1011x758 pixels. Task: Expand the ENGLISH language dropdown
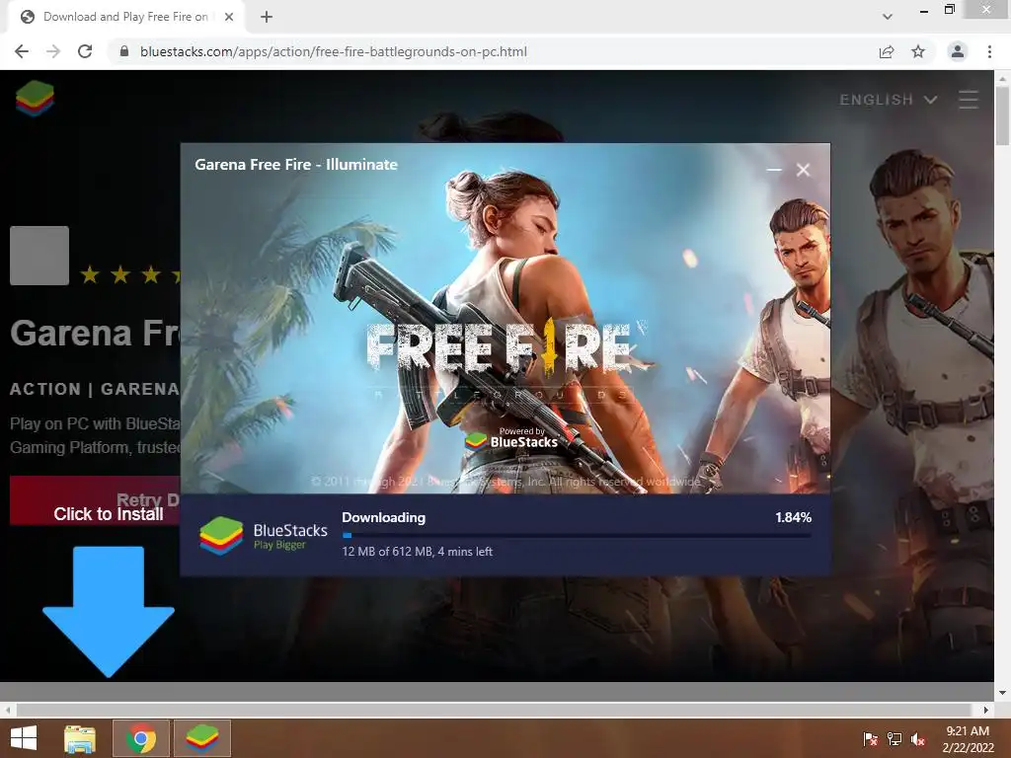pyautogui.click(x=888, y=100)
